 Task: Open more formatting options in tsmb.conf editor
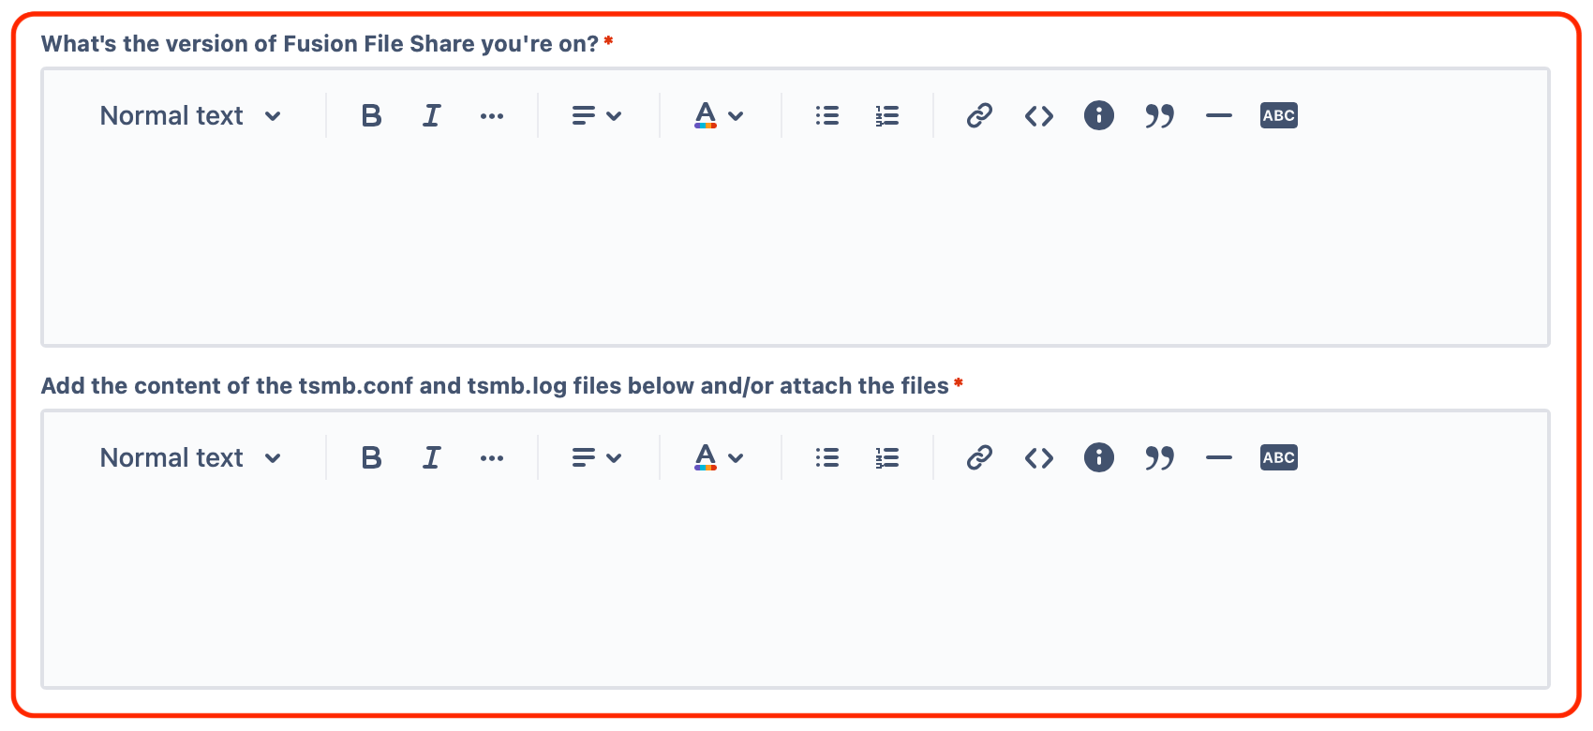[x=492, y=458]
